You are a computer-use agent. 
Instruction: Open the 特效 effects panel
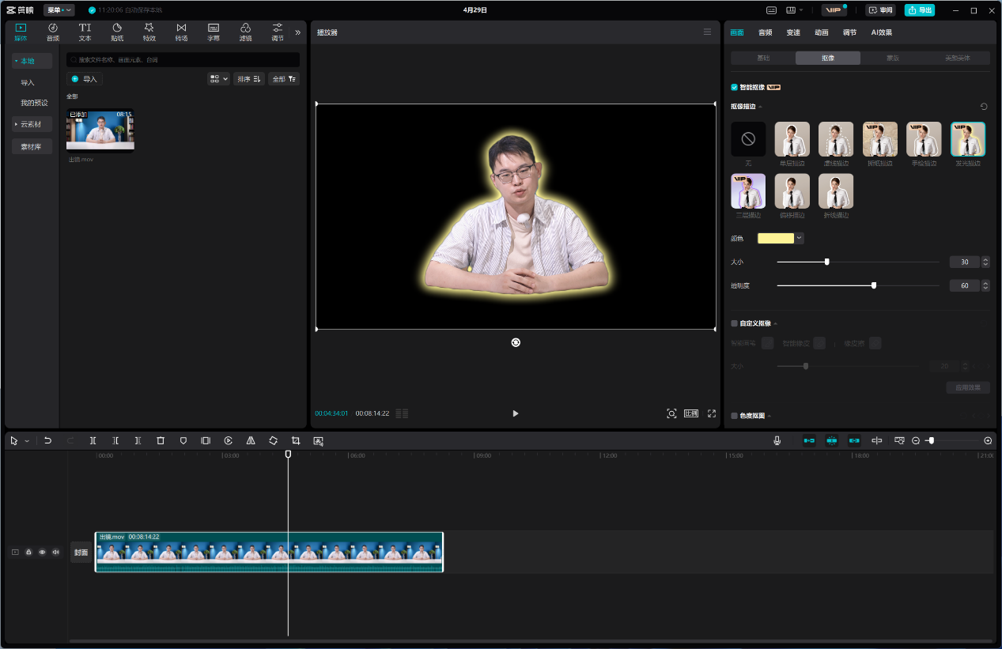point(149,32)
